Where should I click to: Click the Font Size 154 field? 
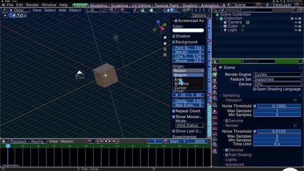tap(188, 47)
